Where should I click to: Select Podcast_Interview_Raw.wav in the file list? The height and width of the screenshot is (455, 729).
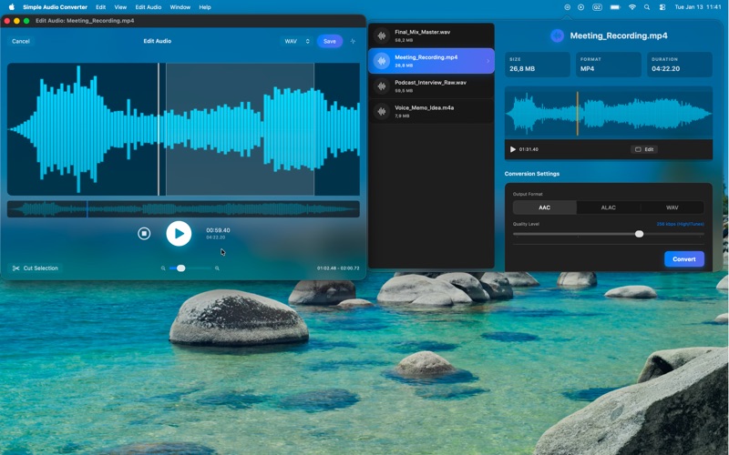click(x=431, y=86)
